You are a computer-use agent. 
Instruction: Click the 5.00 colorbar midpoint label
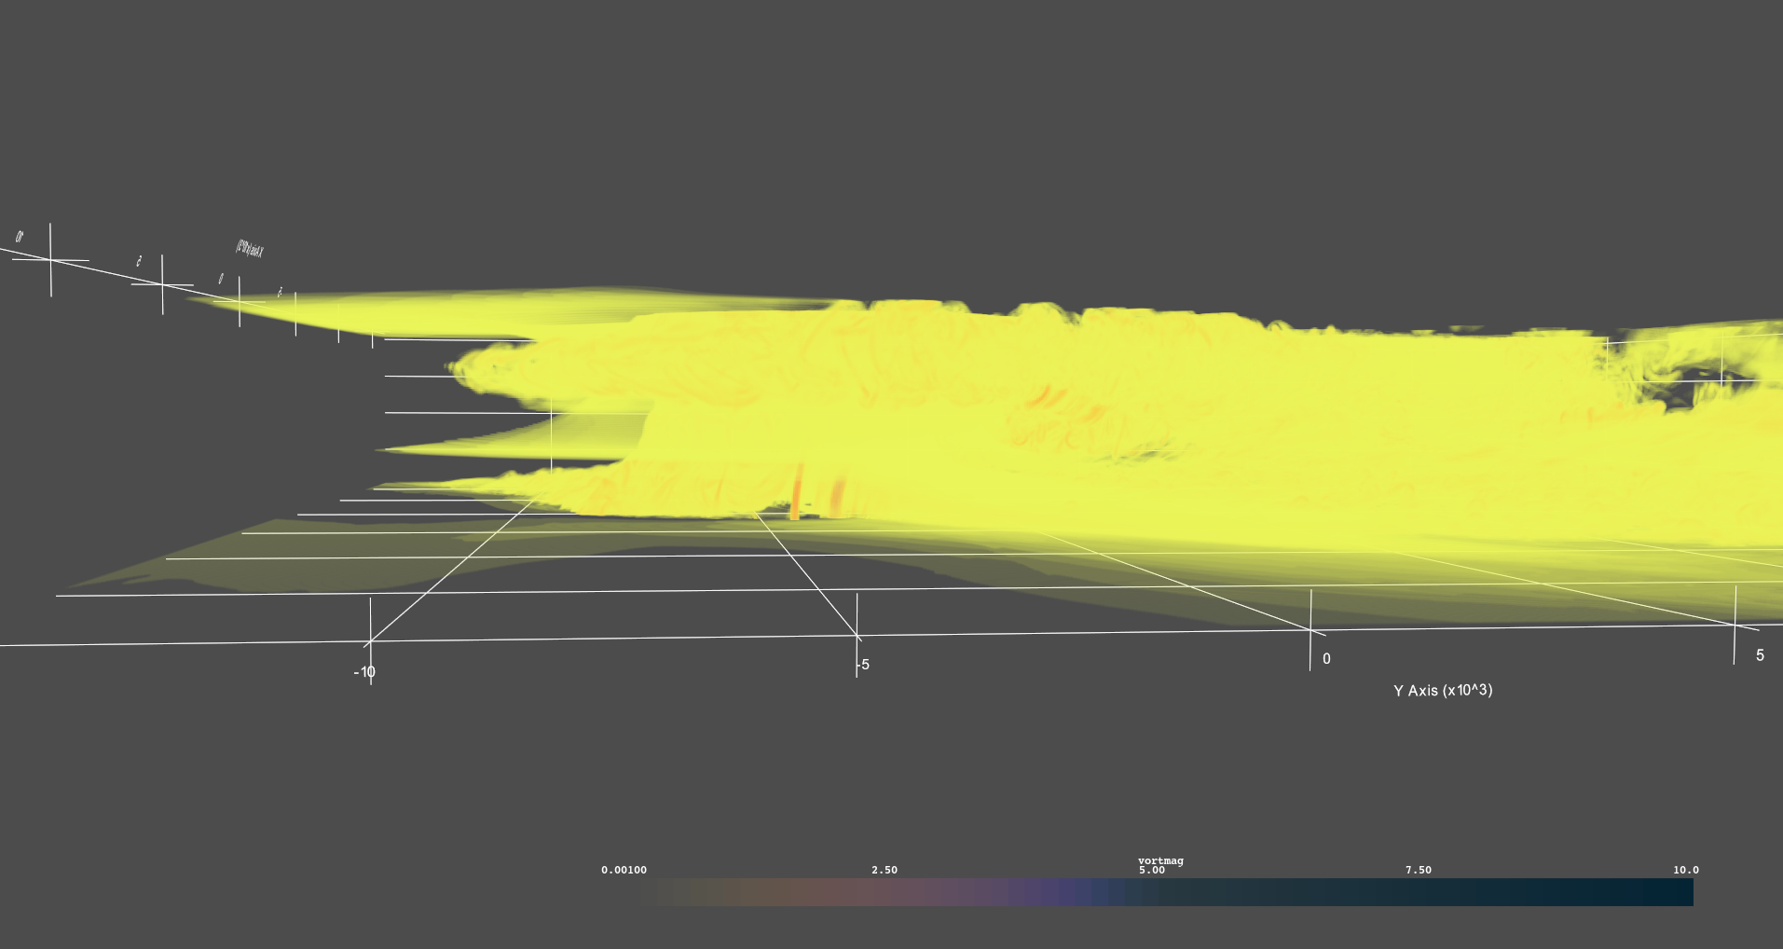click(1150, 870)
